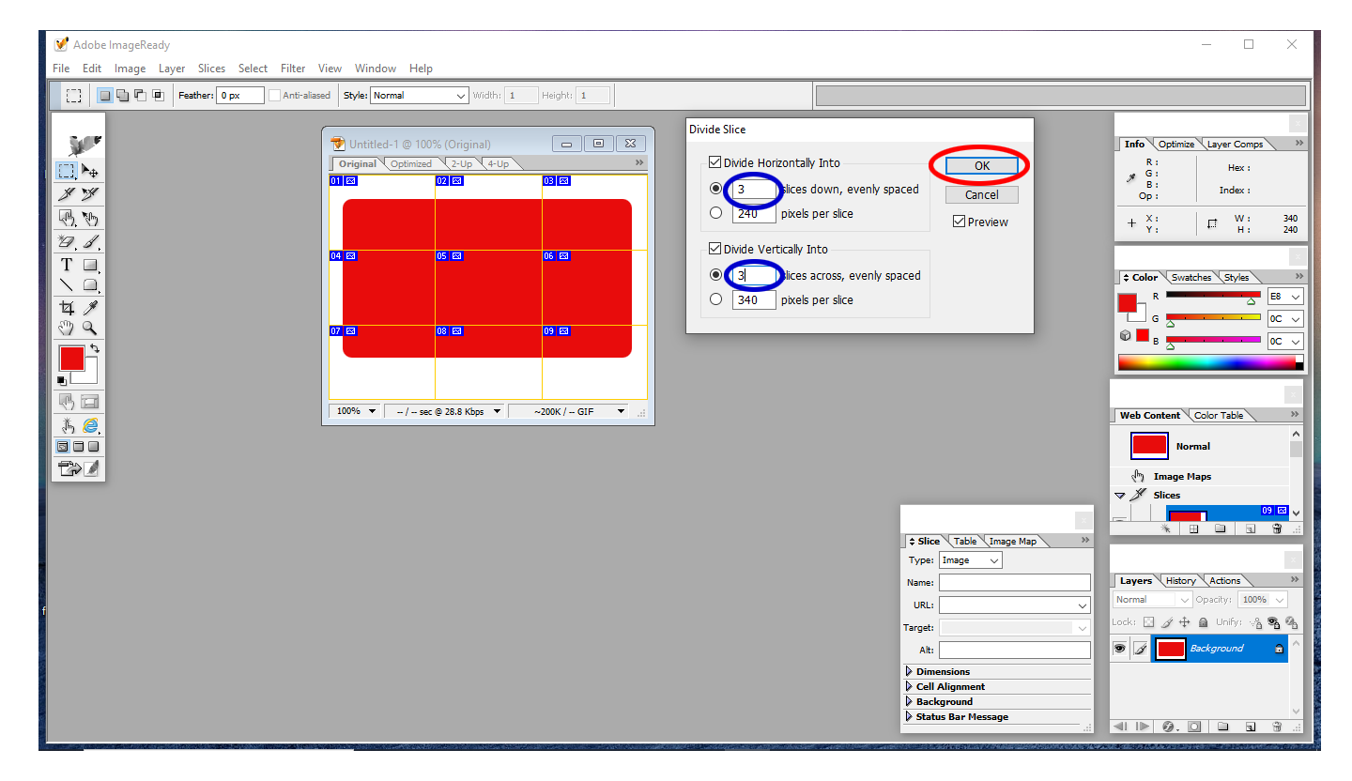Click OK in Divide Slice dialog
1352x781 pixels.
981,165
